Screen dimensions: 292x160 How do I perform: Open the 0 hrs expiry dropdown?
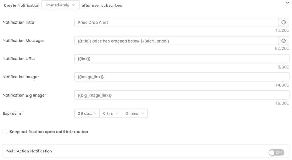[111, 113]
